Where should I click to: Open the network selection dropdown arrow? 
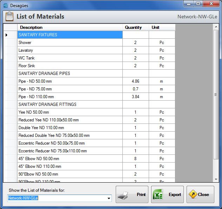click(109, 198)
